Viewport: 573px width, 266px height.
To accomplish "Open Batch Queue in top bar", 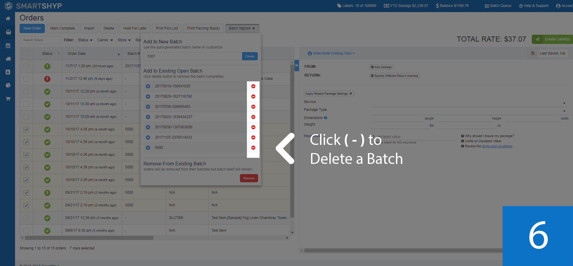I will click(498, 6).
